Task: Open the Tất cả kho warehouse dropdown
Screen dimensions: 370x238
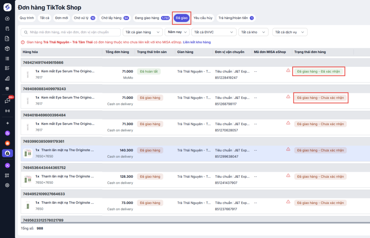Action: tap(253, 32)
